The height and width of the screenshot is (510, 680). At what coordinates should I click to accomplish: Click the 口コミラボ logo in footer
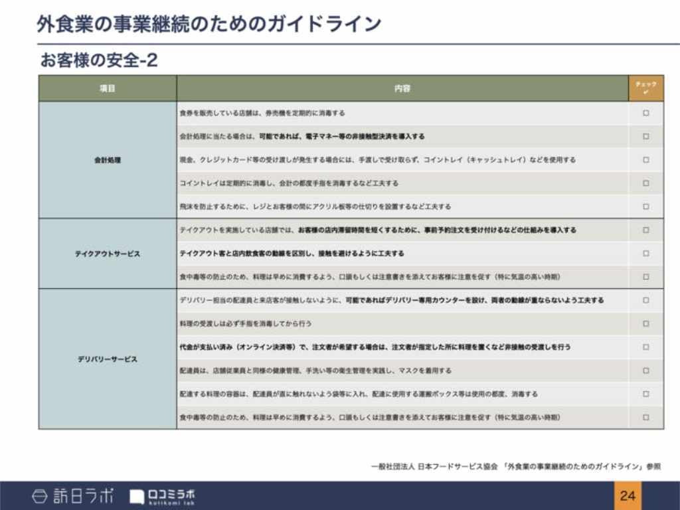point(162,497)
